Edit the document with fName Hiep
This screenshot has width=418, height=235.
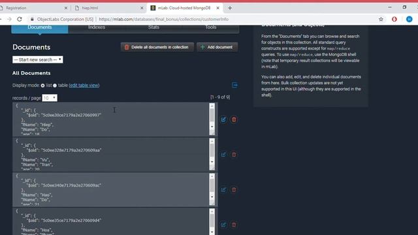pyautogui.click(x=223, y=119)
